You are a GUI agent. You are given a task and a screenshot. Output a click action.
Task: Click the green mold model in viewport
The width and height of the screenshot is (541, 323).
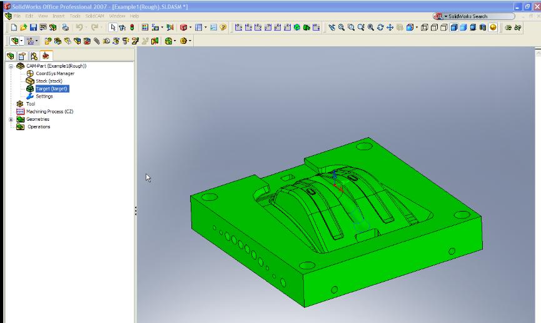pyautogui.click(x=336, y=221)
